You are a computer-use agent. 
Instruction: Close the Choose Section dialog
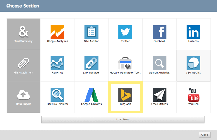pos(205,135)
